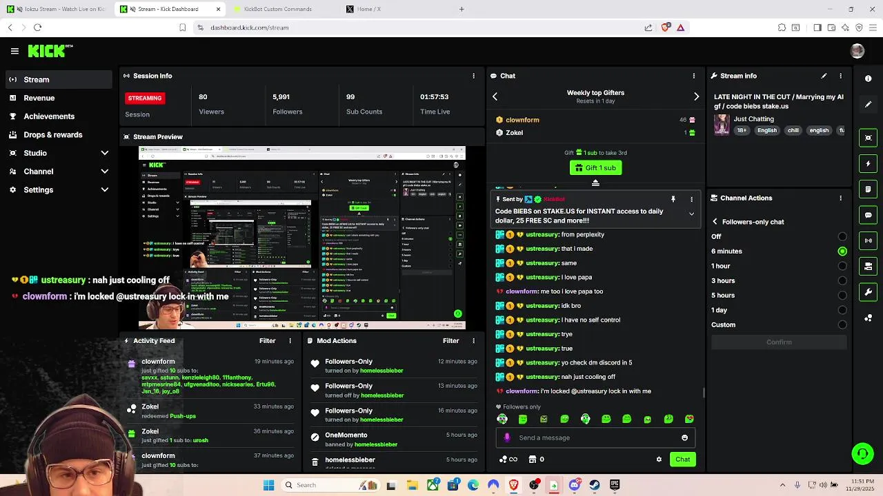This screenshot has height=496, width=883.
Task: Click the Send a message field
Action: 595,437
